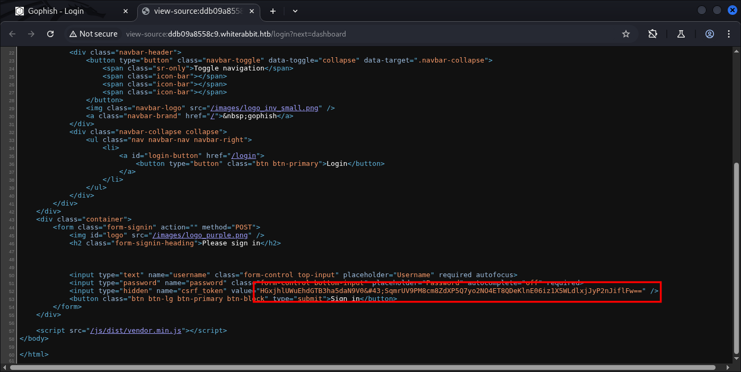741x372 pixels.
Task: Open the /js/dist/vendor.min.js script link
Action: tap(136, 331)
